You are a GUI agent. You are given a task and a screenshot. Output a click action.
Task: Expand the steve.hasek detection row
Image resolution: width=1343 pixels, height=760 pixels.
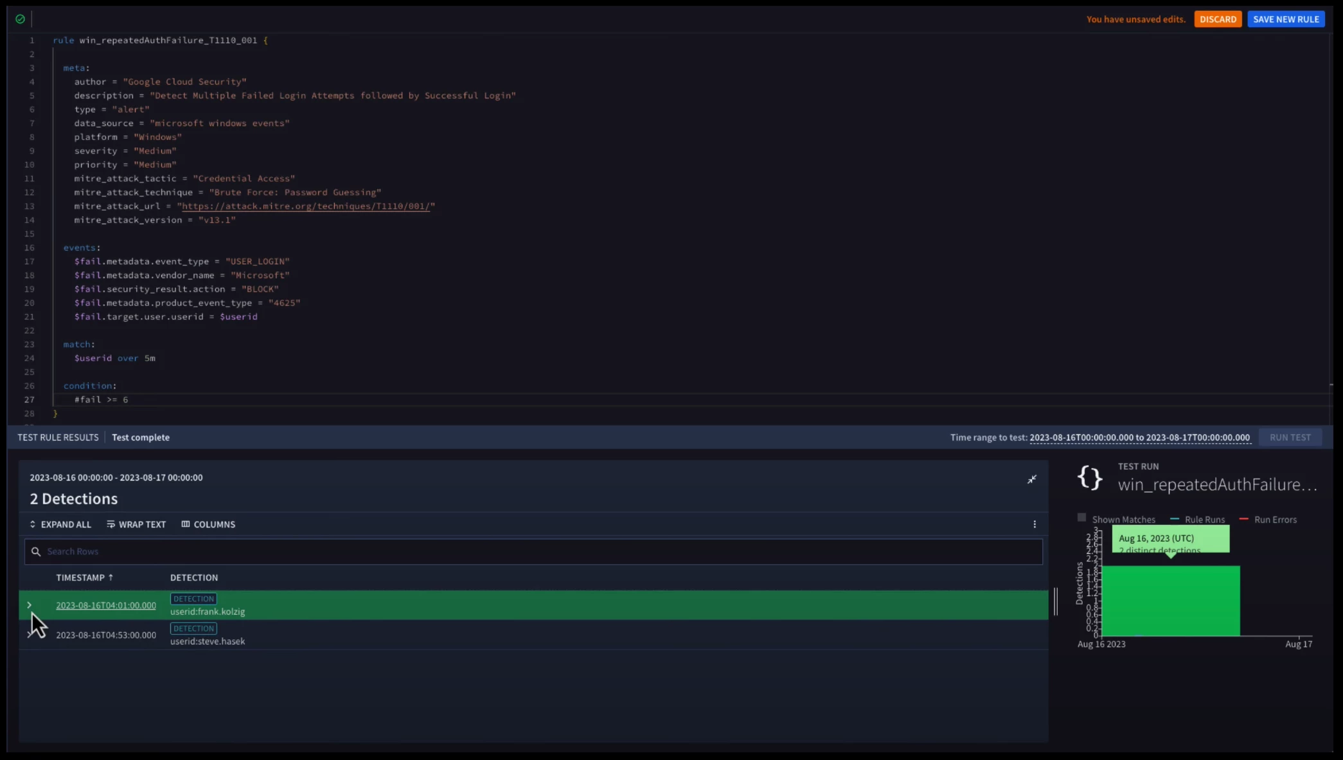click(29, 635)
